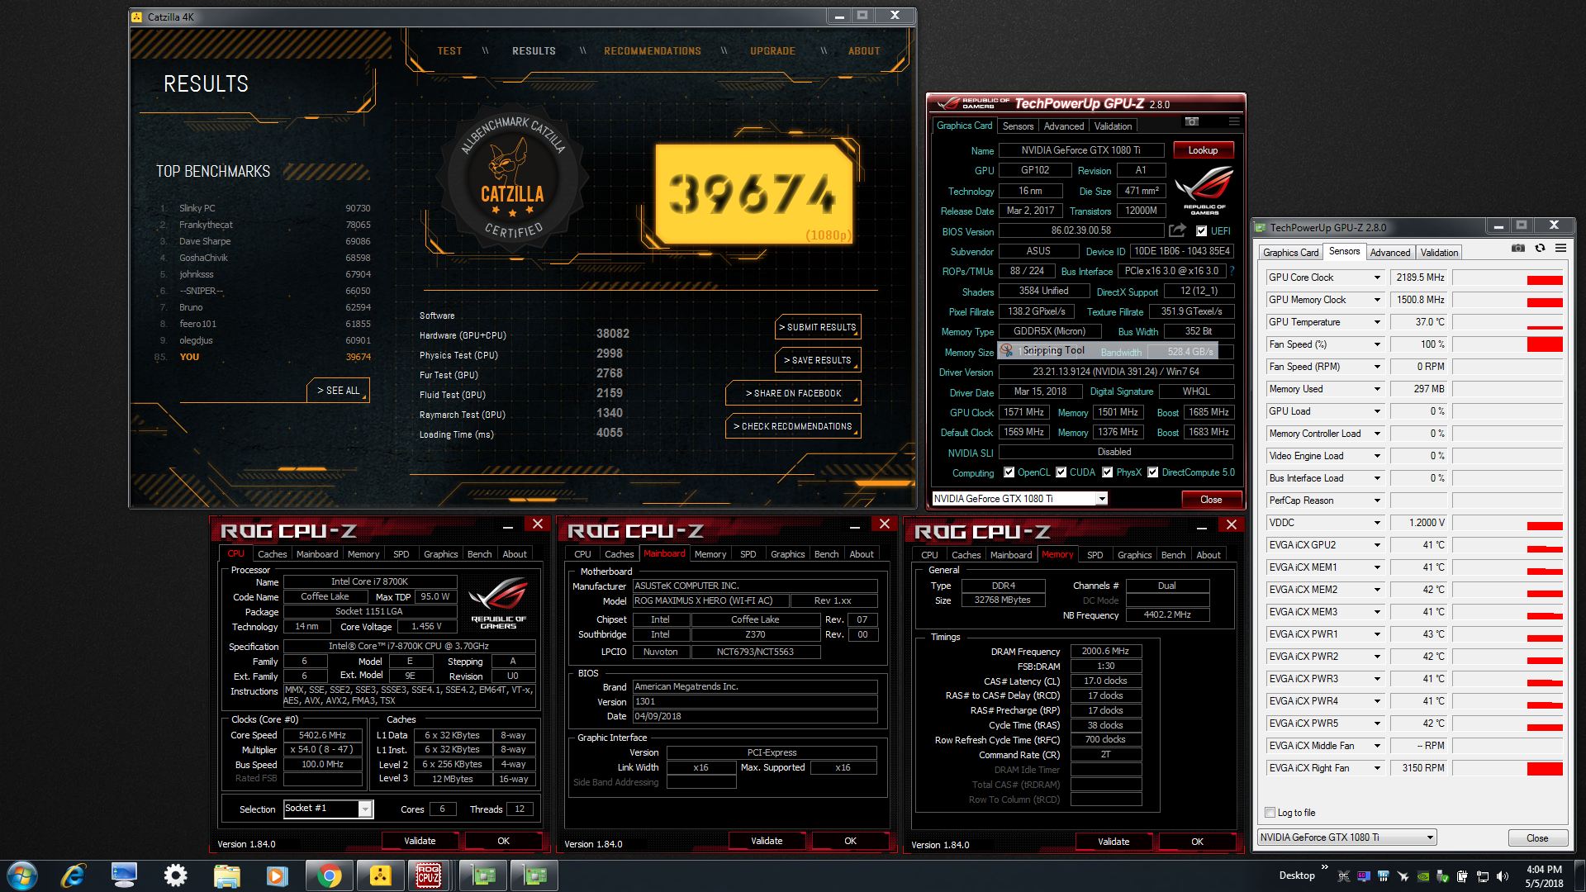Click the 39674 score badge
1586x892 pixels.
point(754,195)
